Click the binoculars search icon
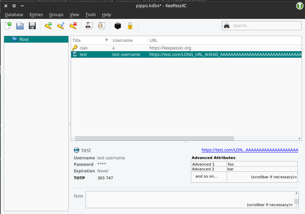Viewport: 305px width, 214px height. 227,26
